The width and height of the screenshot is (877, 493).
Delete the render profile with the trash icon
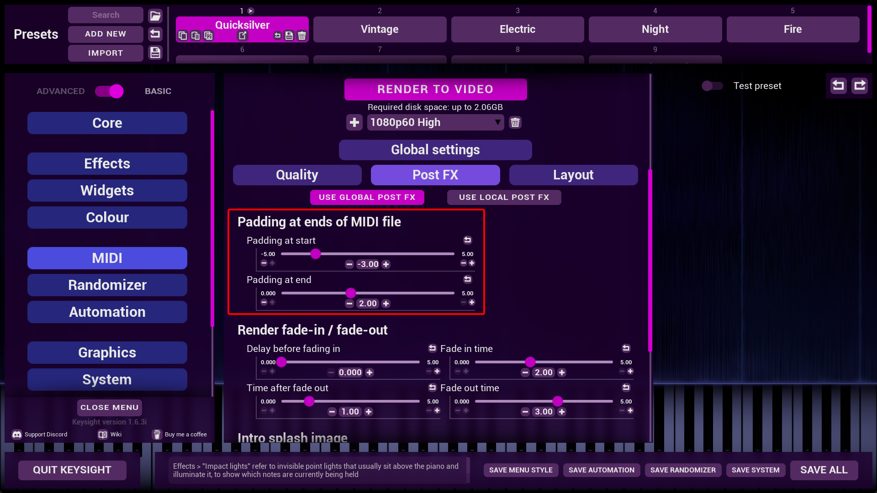point(515,122)
